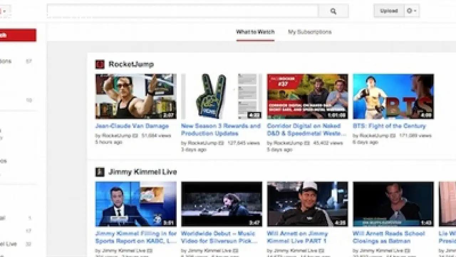Open 'New Season 3 Rewards and Production Updates' title
Screen dimensions: 456x257
221,130
